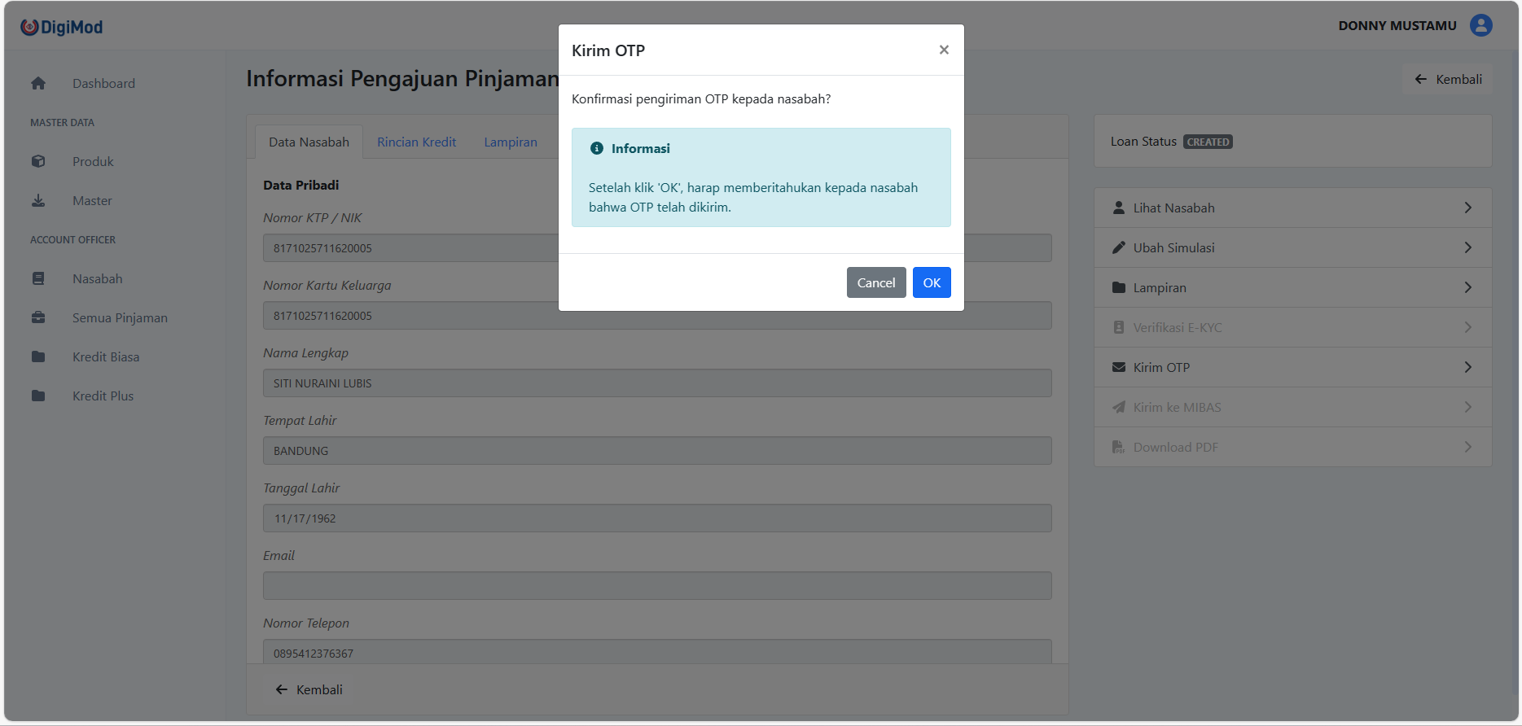Click the DigiMod logo
The width and height of the screenshot is (1522, 726).
62,27
